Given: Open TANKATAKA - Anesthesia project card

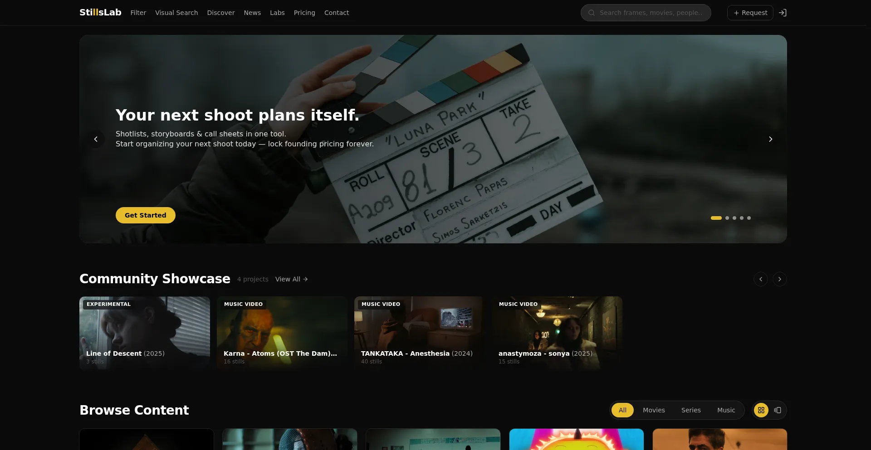Looking at the screenshot, I should click(x=420, y=333).
